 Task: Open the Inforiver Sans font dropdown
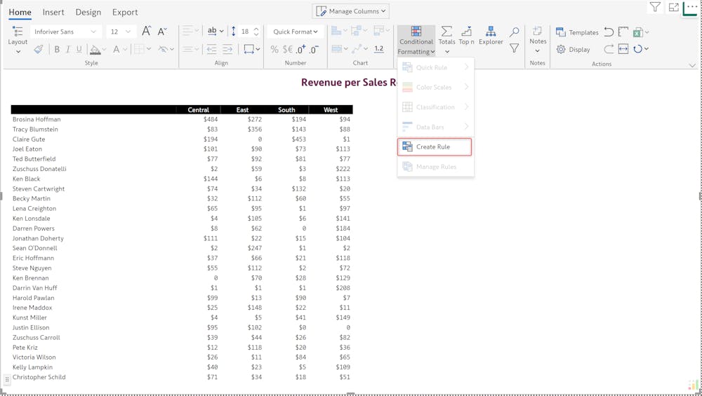tap(65, 32)
